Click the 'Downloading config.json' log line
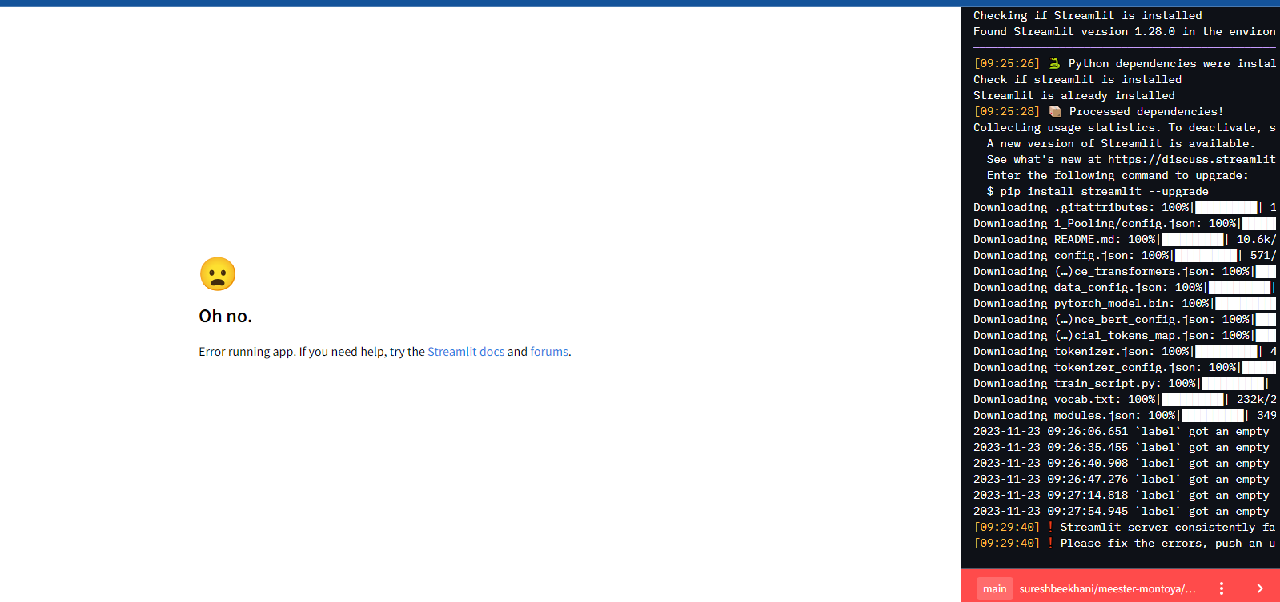The image size is (1280, 602). 1125,255
